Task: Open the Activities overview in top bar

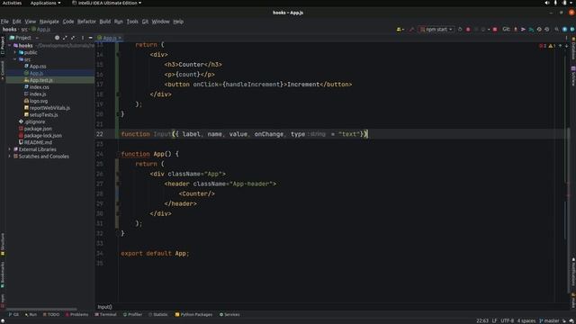Action: point(12,3)
